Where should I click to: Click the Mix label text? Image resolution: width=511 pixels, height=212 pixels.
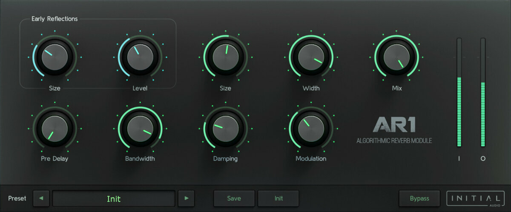click(x=397, y=89)
